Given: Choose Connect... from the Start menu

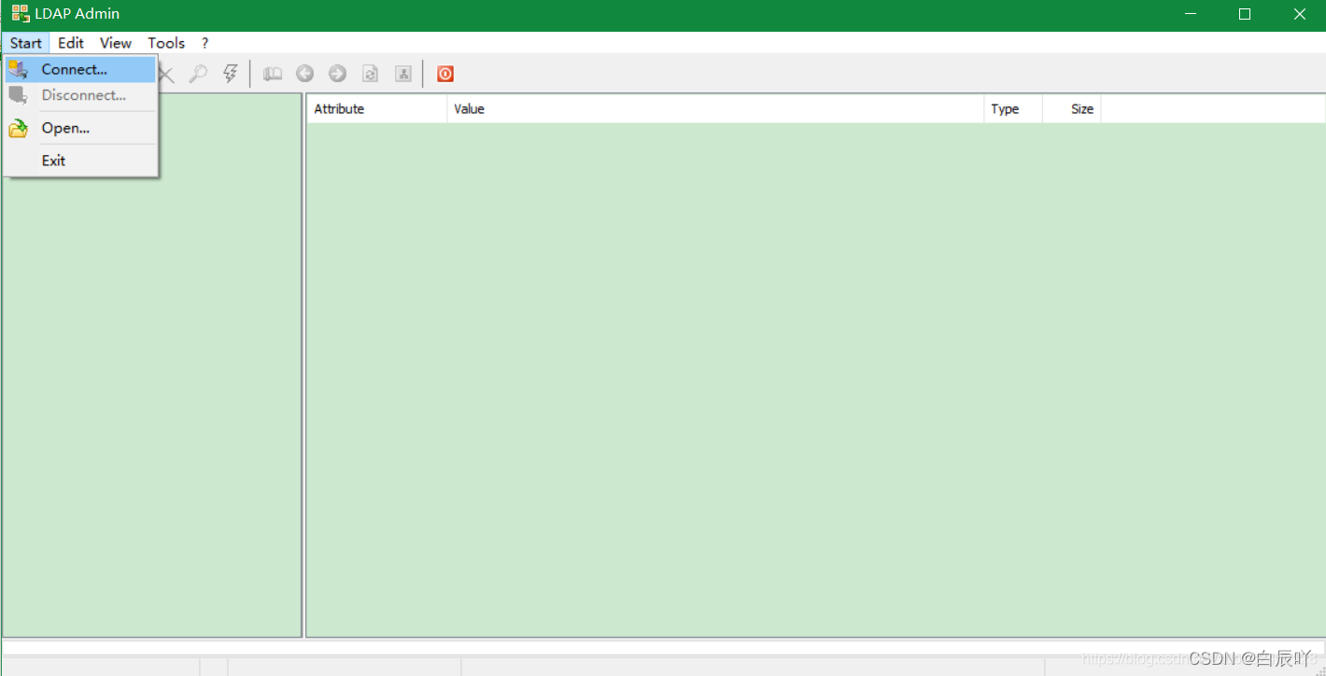Looking at the screenshot, I should click(x=80, y=69).
